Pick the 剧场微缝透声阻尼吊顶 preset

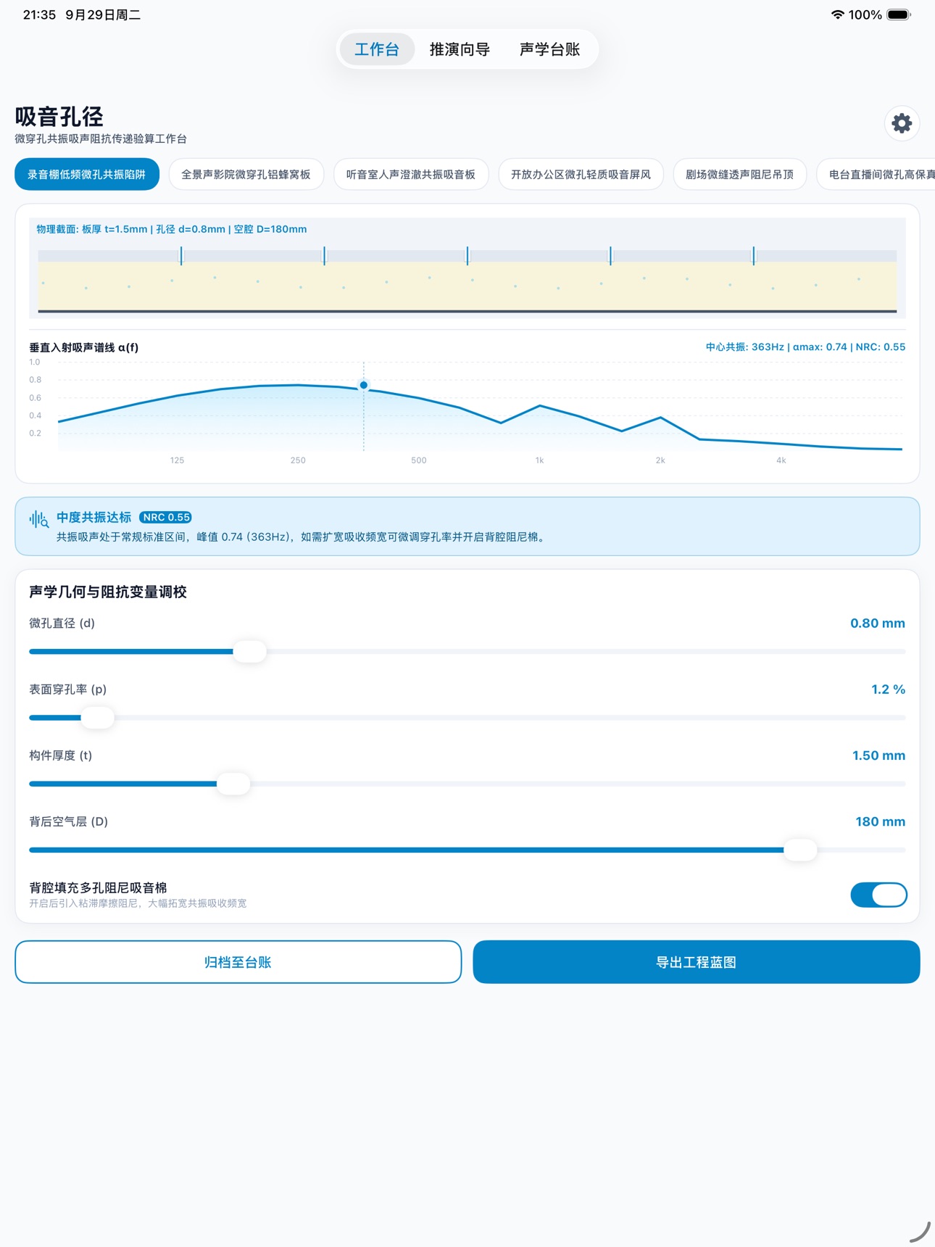(739, 174)
